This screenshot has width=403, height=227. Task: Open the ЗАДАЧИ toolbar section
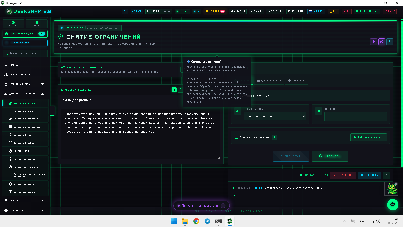pos(257,11)
